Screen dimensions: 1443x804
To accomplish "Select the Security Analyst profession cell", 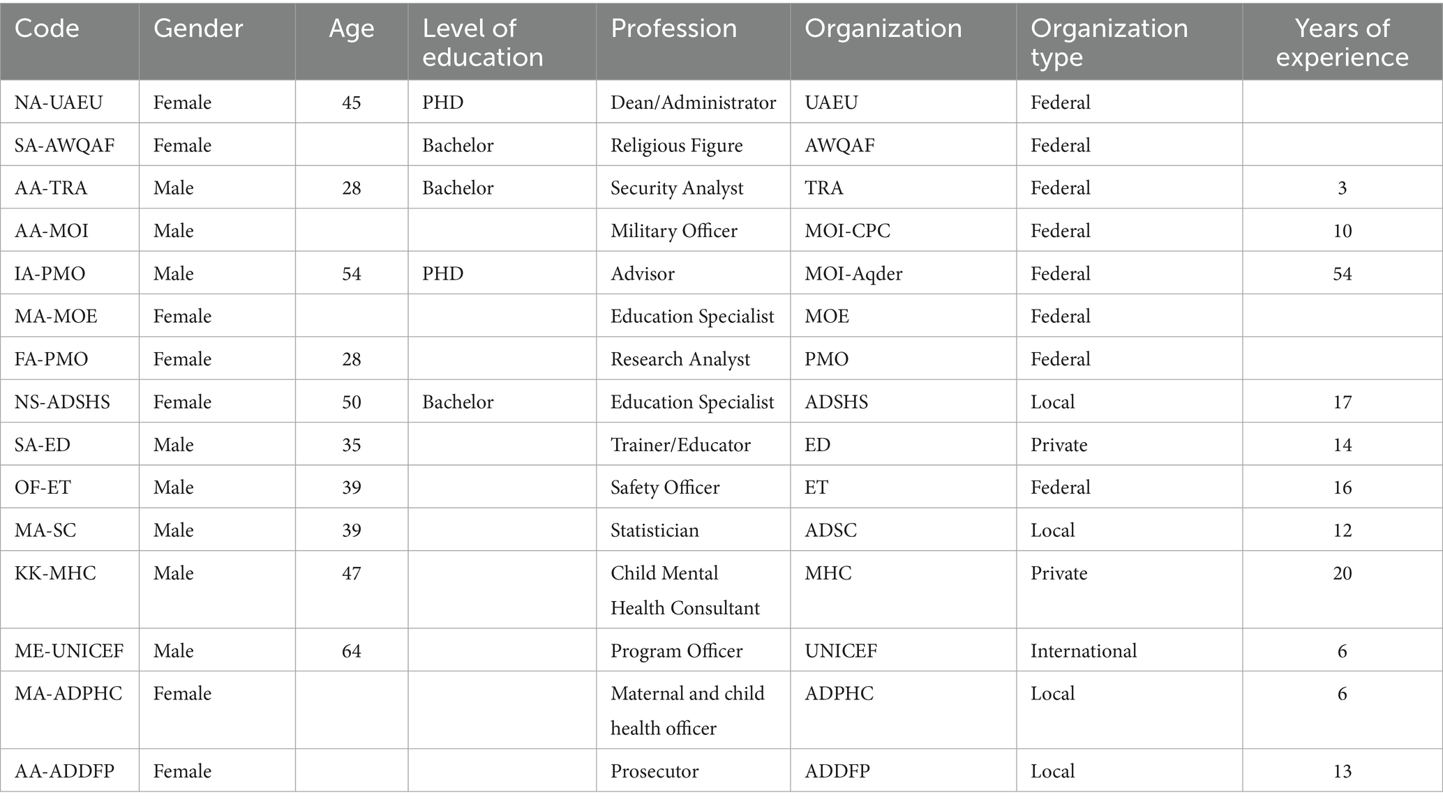I will [x=677, y=188].
